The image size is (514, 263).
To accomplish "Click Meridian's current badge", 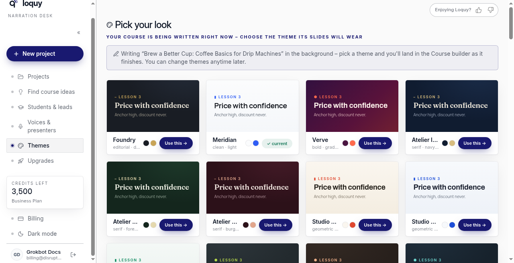I will 277,144.
